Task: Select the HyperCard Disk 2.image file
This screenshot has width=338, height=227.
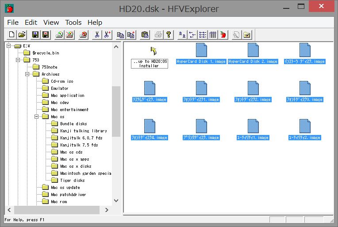Action: [x=253, y=54]
